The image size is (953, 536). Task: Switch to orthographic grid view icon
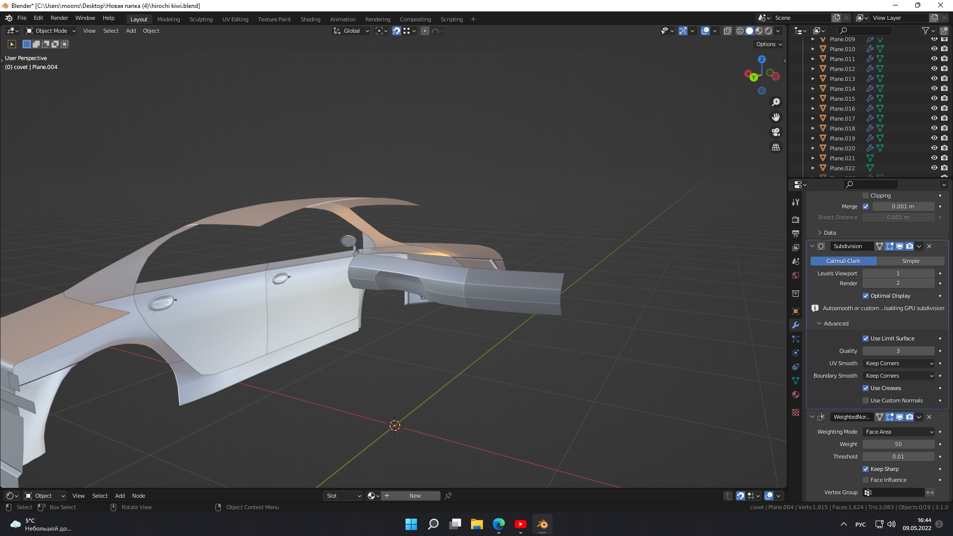pyautogui.click(x=776, y=147)
